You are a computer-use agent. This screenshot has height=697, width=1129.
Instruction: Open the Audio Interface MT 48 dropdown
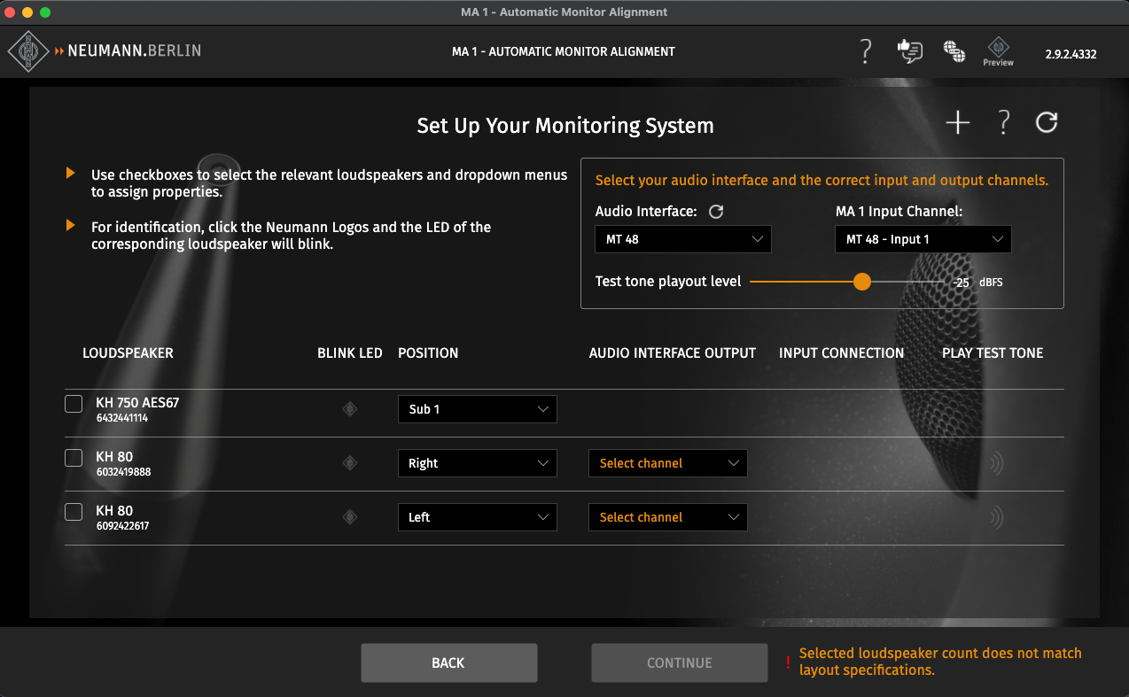(x=682, y=239)
